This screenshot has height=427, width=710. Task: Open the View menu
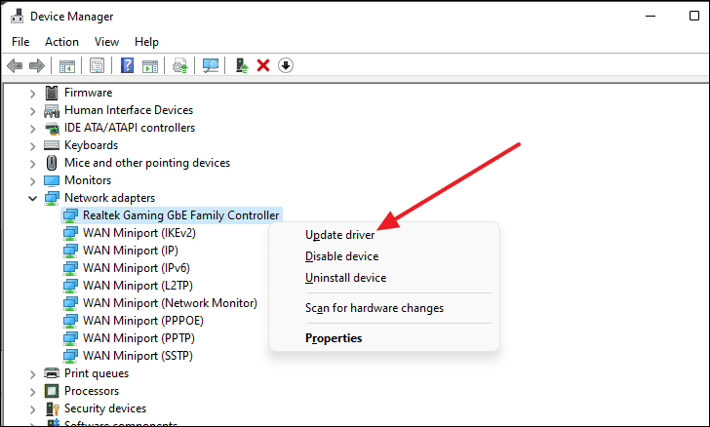(x=106, y=42)
